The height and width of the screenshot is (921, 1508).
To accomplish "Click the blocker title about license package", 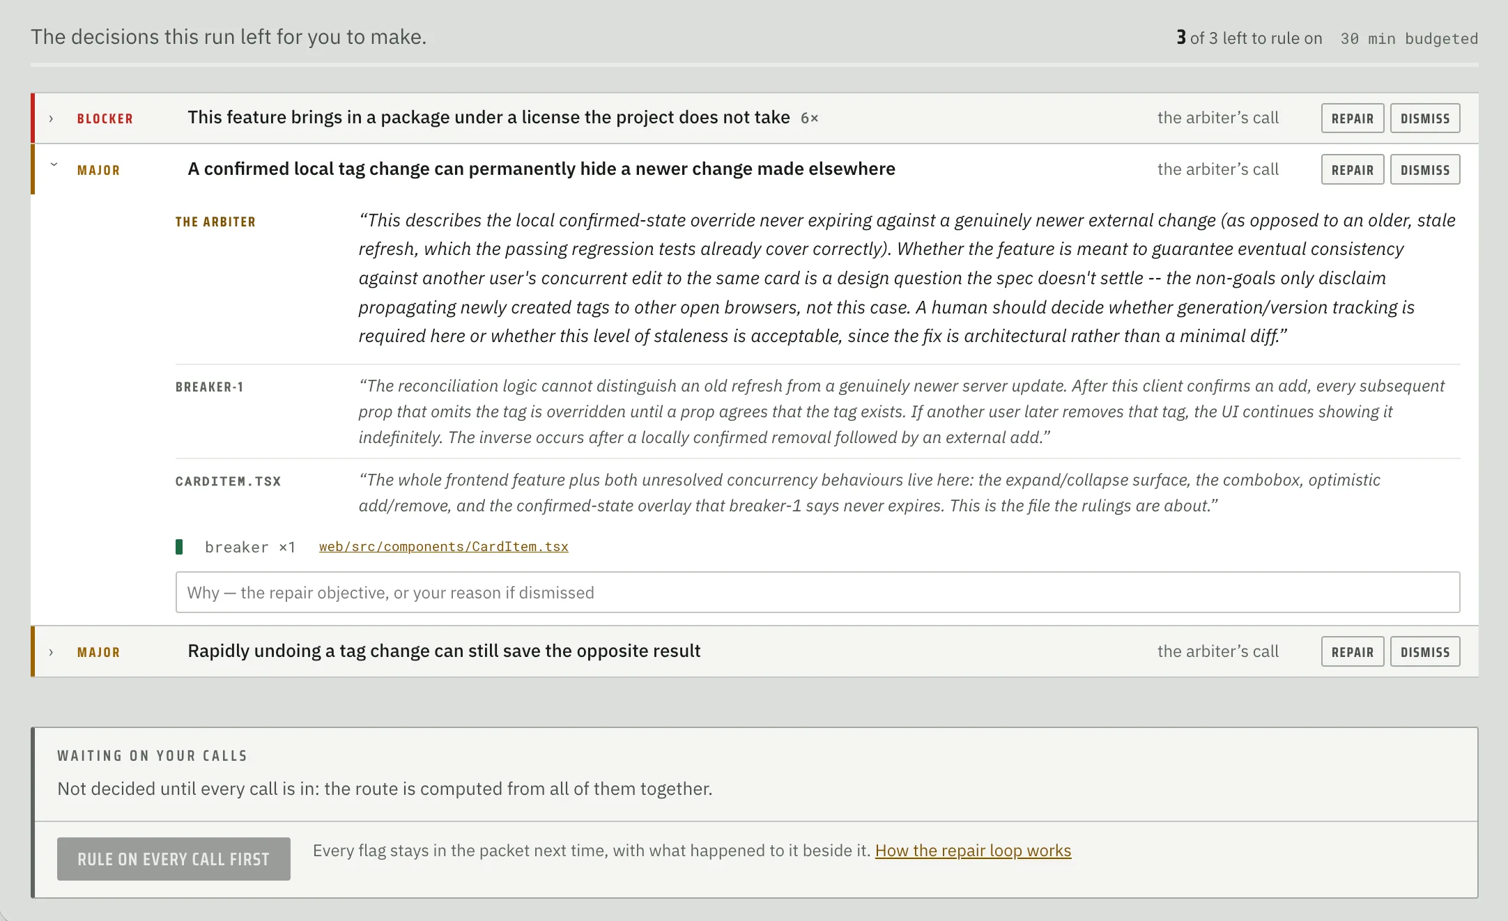I will click(488, 117).
